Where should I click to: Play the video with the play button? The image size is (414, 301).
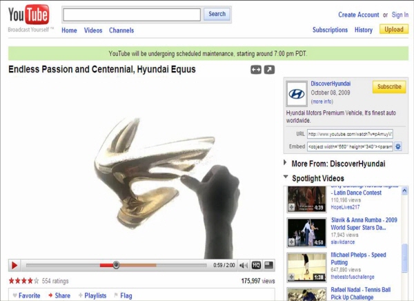(x=14, y=265)
